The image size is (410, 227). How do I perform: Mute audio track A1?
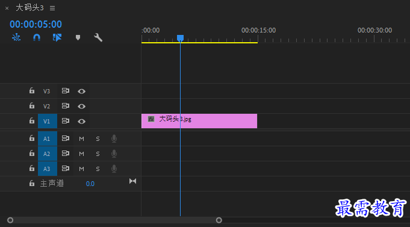(x=82, y=139)
